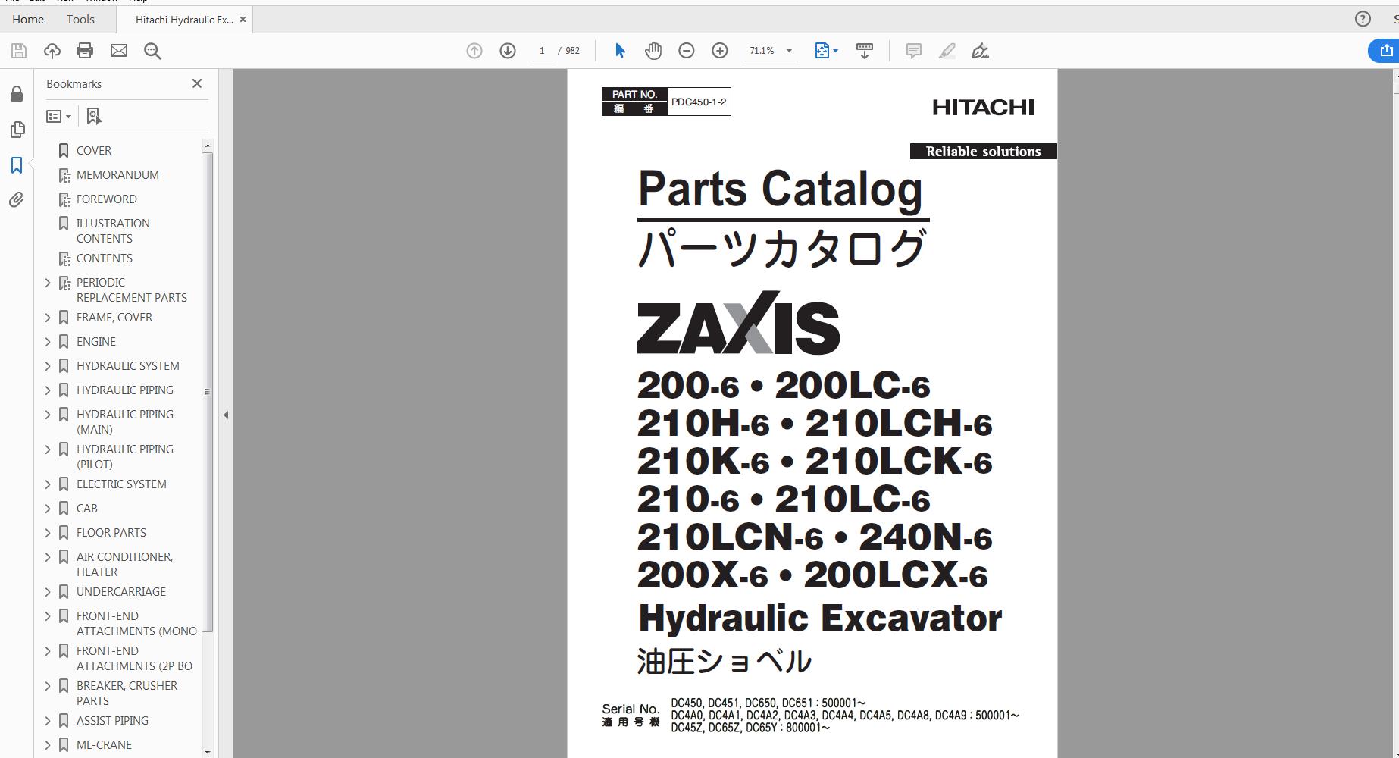The width and height of the screenshot is (1399, 758).
Task: Click the Save file icon
Action: (19, 51)
